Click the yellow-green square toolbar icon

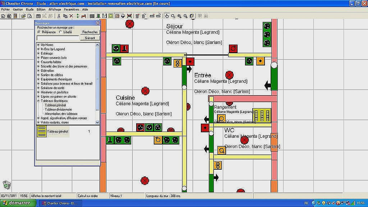pyautogui.click(x=111, y=16)
